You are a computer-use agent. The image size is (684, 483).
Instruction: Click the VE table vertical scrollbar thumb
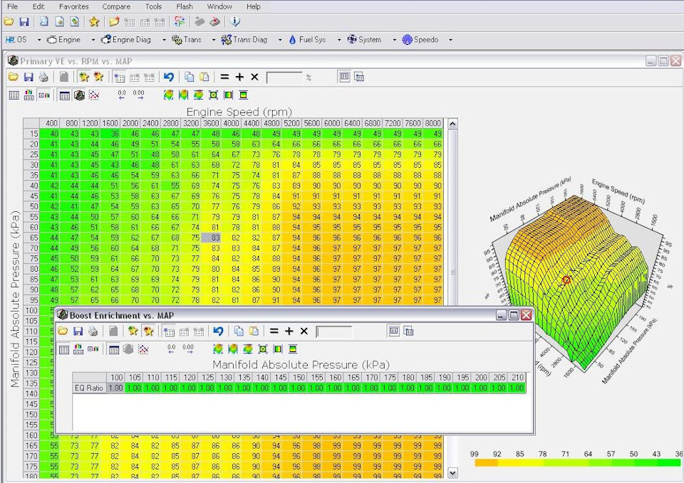(453, 272)
